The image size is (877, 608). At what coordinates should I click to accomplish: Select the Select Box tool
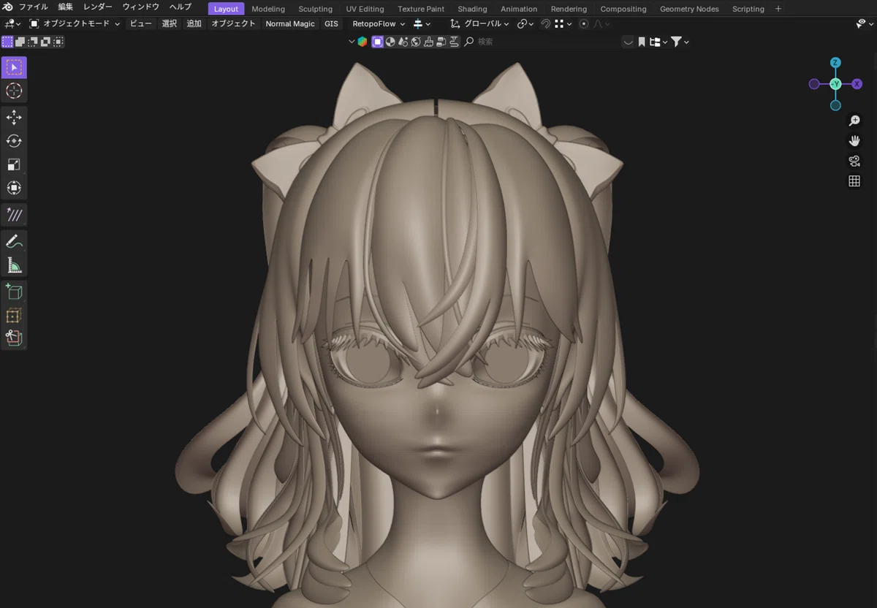[x=14, y=67]
